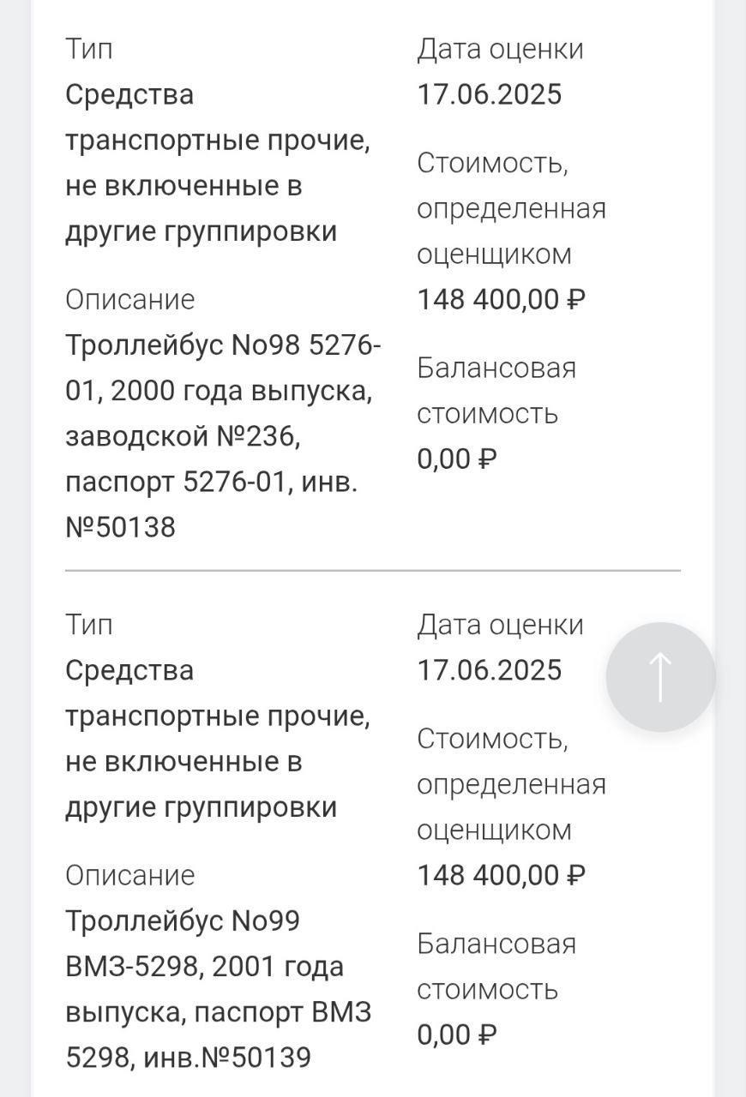
Task: Click second asset type 'Средства транспортные прочие'
Action: click(217, 739)
